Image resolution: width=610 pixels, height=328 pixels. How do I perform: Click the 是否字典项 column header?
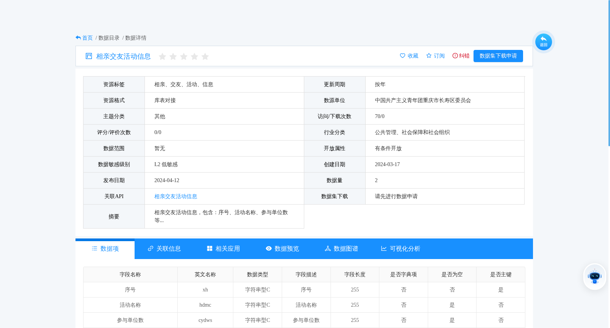(x=403, y=274)
